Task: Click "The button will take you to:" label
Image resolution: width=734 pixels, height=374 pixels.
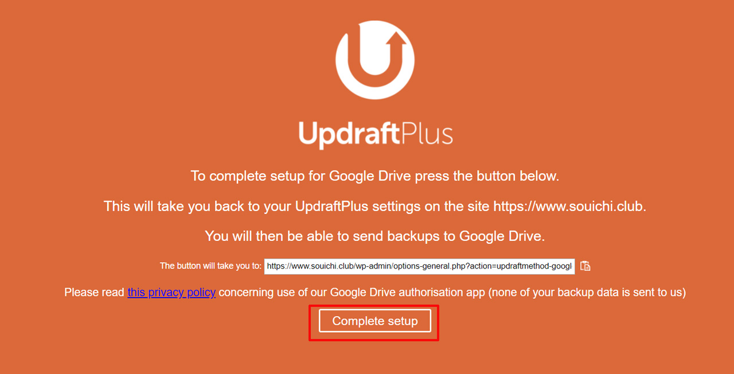Action: [210, 266]
